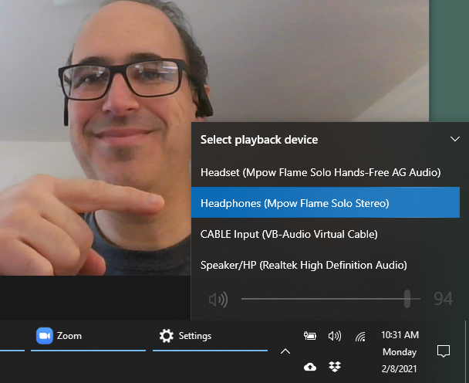Click the battery power tray icon
The height and width of the screenshot is (383, 469).
click(x=310, y=336)
